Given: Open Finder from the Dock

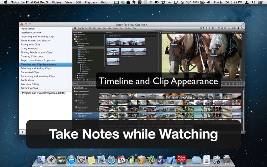Looking at the screenshot, I should coord(41,160).
